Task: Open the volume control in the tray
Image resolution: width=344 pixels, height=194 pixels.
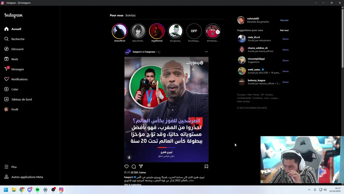Action: (x=325, y=190)
